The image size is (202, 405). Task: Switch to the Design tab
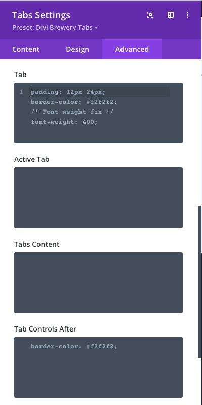pyautogui.click(x=77, y=49)
